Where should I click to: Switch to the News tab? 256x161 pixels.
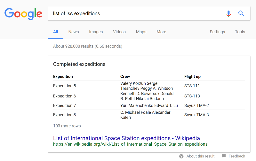point(74,32)
